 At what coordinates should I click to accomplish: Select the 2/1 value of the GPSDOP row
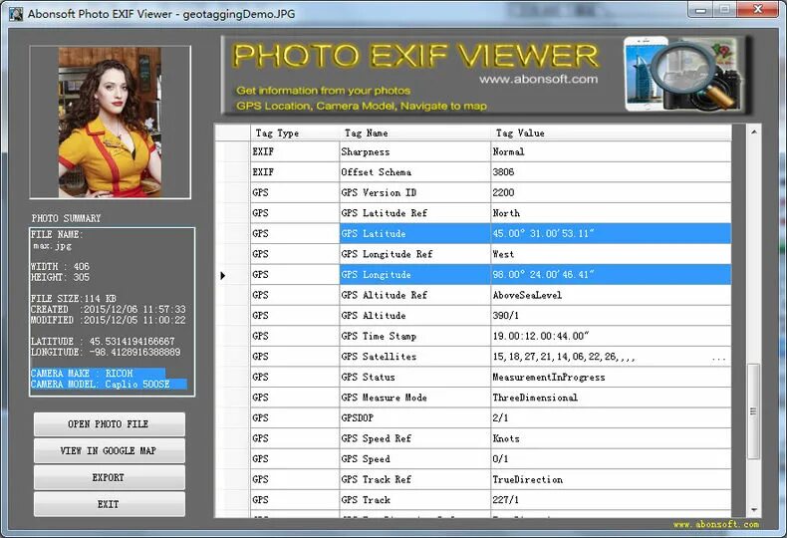coord(611,418)
